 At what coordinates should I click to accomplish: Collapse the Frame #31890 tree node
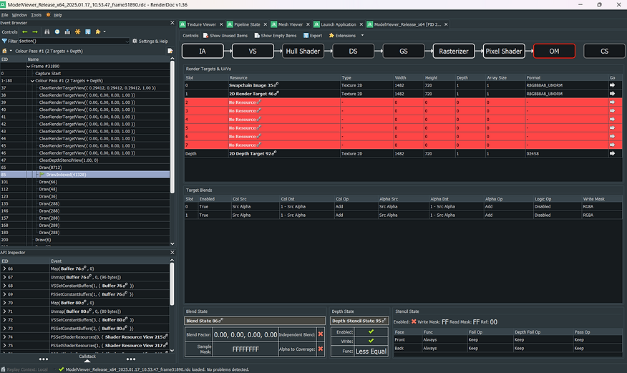pyautogui.click(x=29, y=67)
